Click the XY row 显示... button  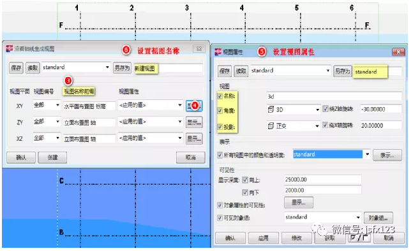click(x=194, y=106)
